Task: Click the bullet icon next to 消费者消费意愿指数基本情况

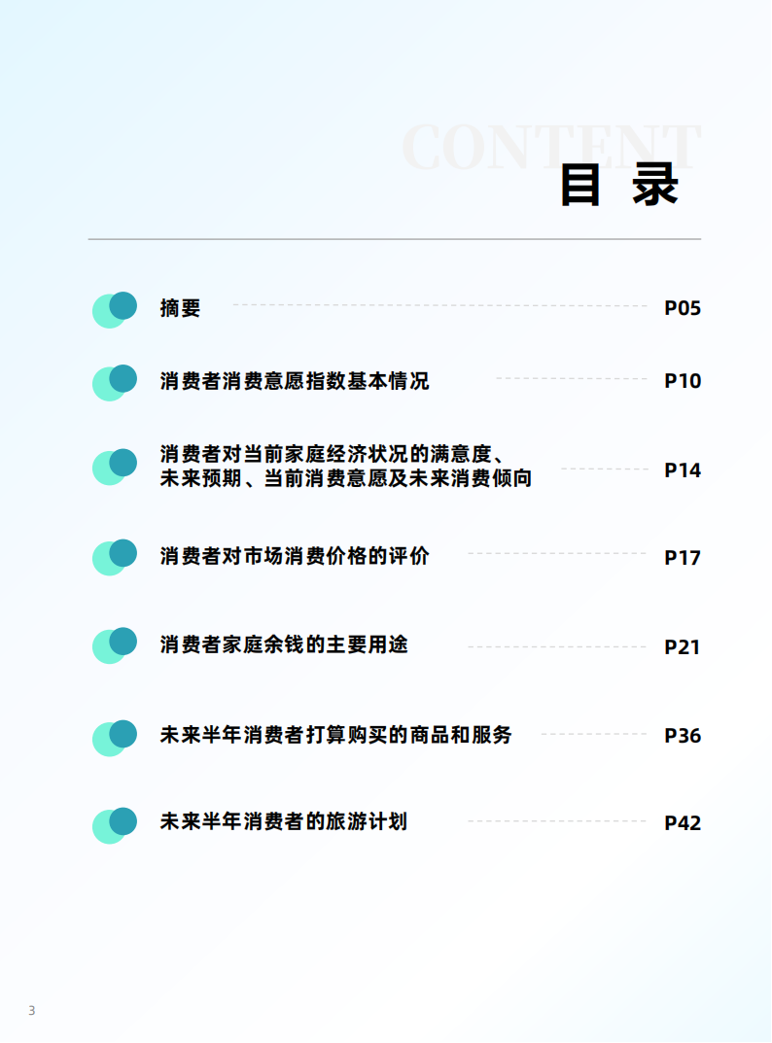Action: click(114, 382)
